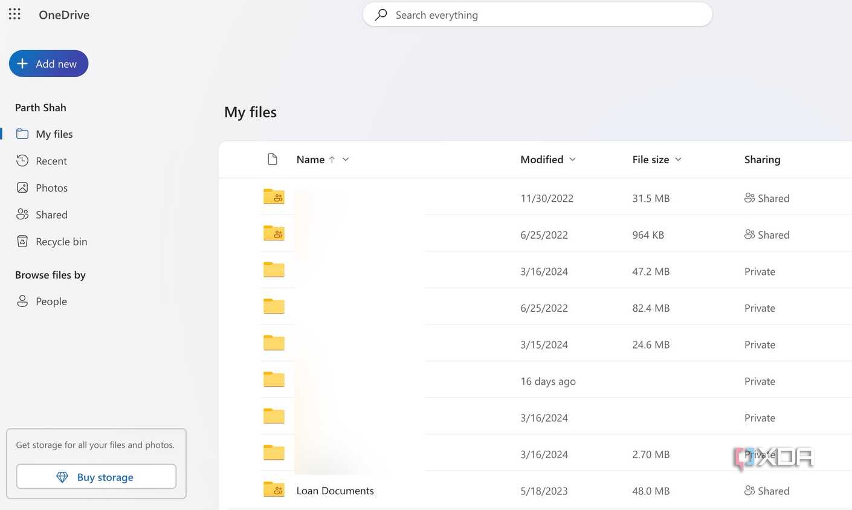Expand the Modified column dropdown chevron

tap(572, 160)
